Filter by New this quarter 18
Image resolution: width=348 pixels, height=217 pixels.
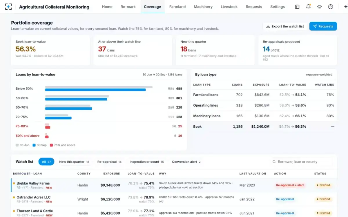pyautogui.click(x=74, y=162)
